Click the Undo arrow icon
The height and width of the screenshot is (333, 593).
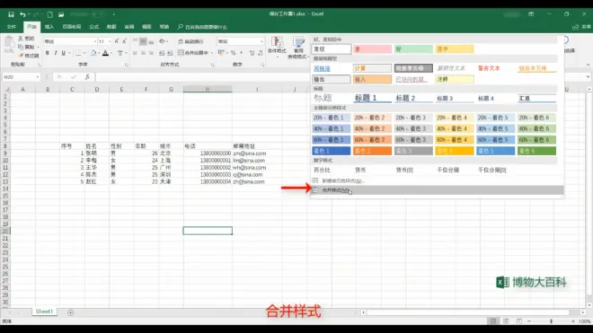(x=22, y=14)
